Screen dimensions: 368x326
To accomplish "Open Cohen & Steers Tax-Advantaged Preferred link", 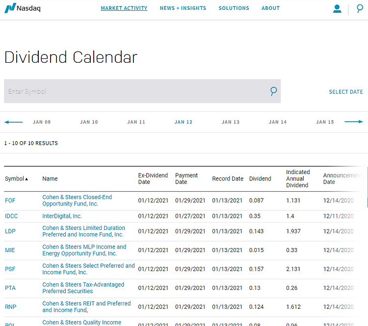I will click(83, 288).
